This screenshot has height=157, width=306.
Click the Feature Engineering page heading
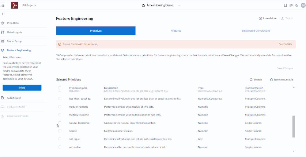coord(74,19)
